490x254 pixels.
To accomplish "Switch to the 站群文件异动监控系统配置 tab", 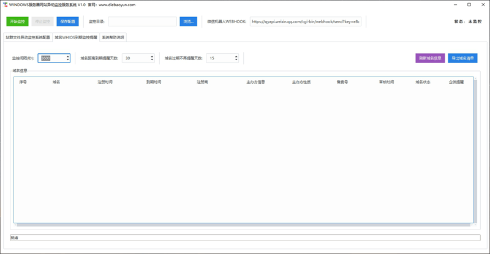I will 28,37.
